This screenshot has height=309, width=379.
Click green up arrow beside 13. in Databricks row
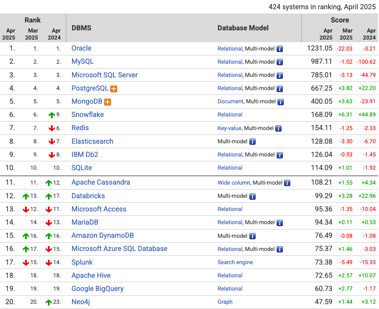[x=26, y=196]
